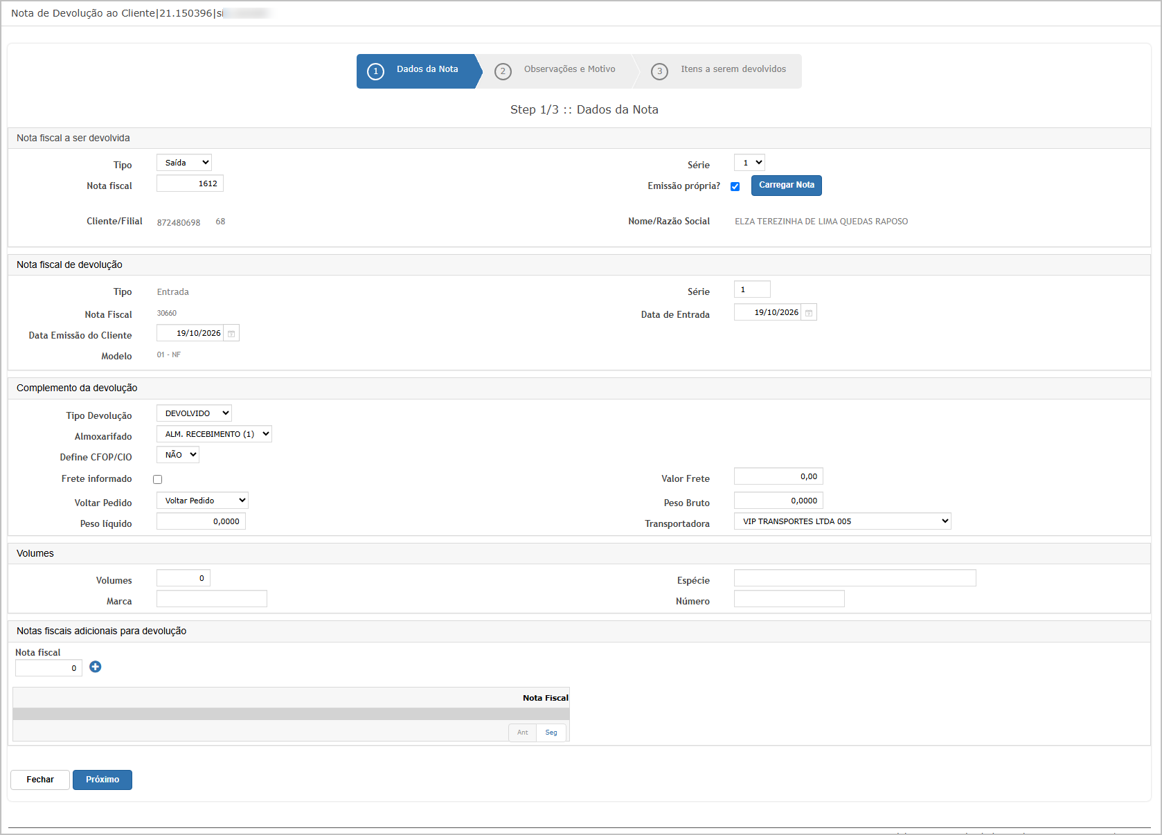Screen dimensions: 1162x835
Task: Enable Frete informado checkbox
Action: tap(157, 479)
